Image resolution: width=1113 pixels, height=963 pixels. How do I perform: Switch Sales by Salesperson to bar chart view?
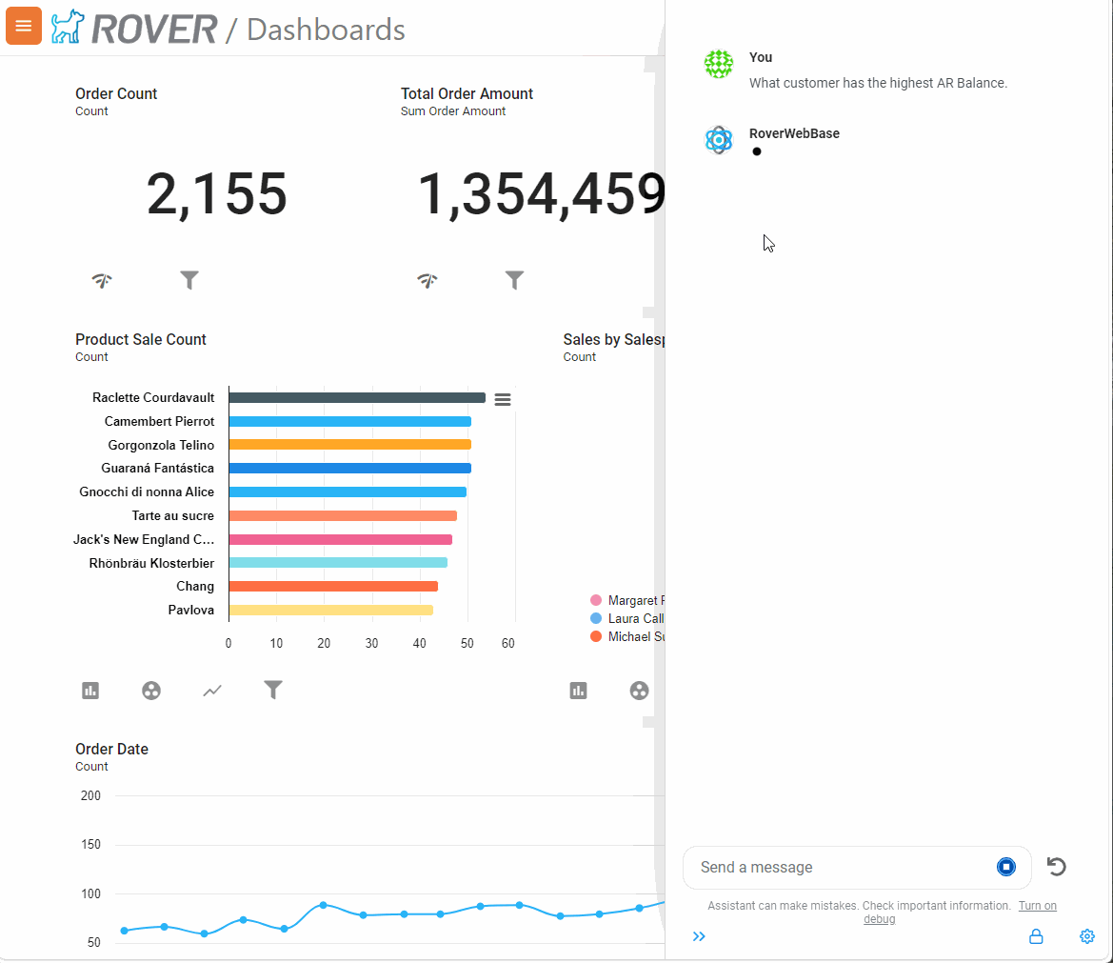tap(578, 691)
